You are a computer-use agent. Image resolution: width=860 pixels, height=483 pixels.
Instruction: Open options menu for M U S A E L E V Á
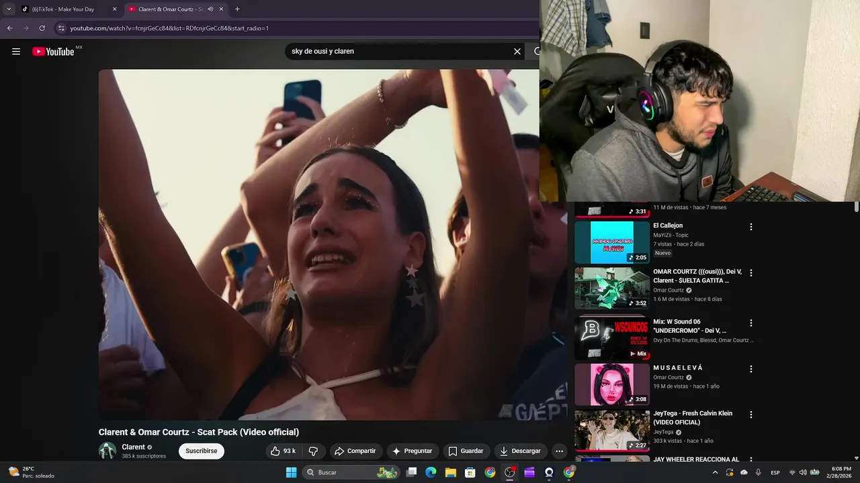pyautogui.click(x=751, y=369)
